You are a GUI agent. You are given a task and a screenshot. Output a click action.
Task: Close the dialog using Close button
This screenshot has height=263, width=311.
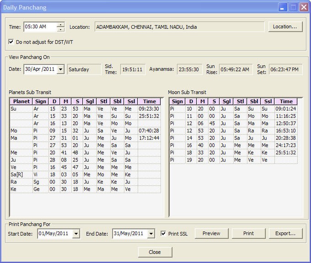coord(155,252)
